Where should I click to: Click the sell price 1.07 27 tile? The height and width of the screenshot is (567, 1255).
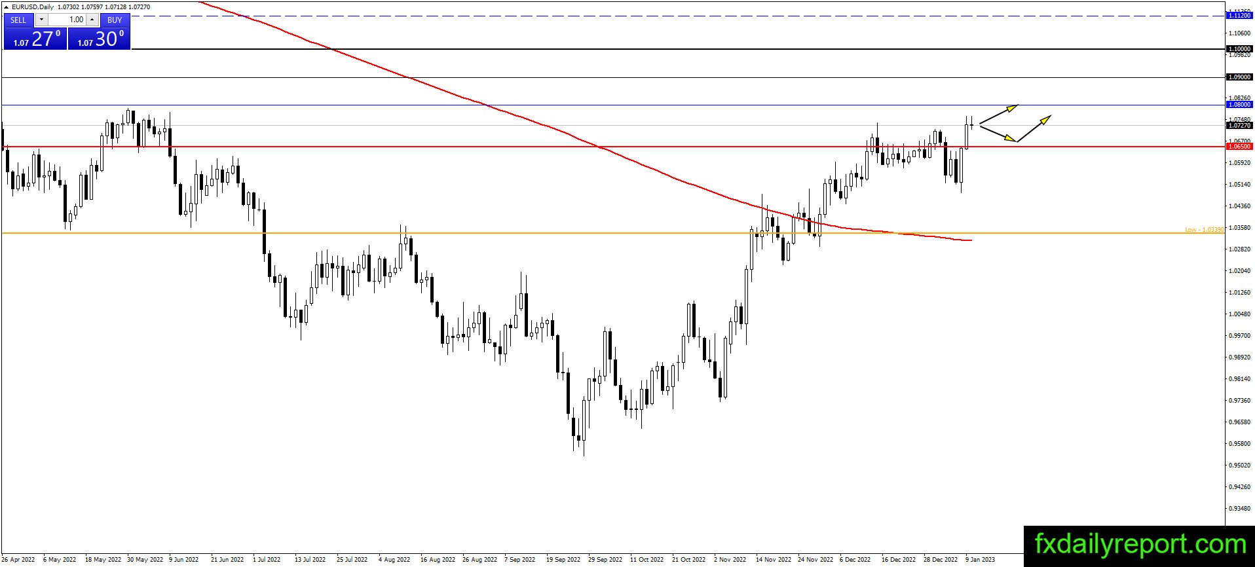[x=35, y=39]
